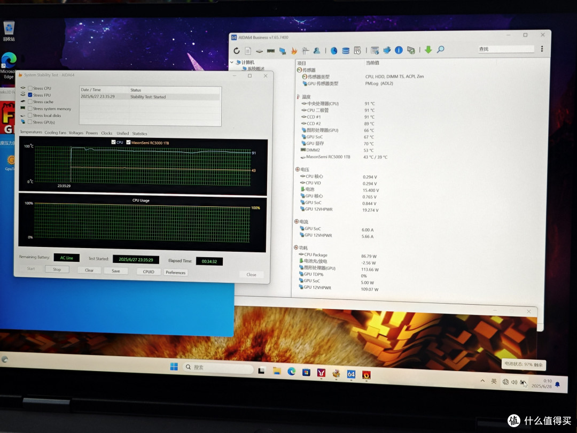This screenshot has height=433, width=577.
Task: Click the blue puzzle piece icon in AIDA64 toolbar
Action: [387, 50]
